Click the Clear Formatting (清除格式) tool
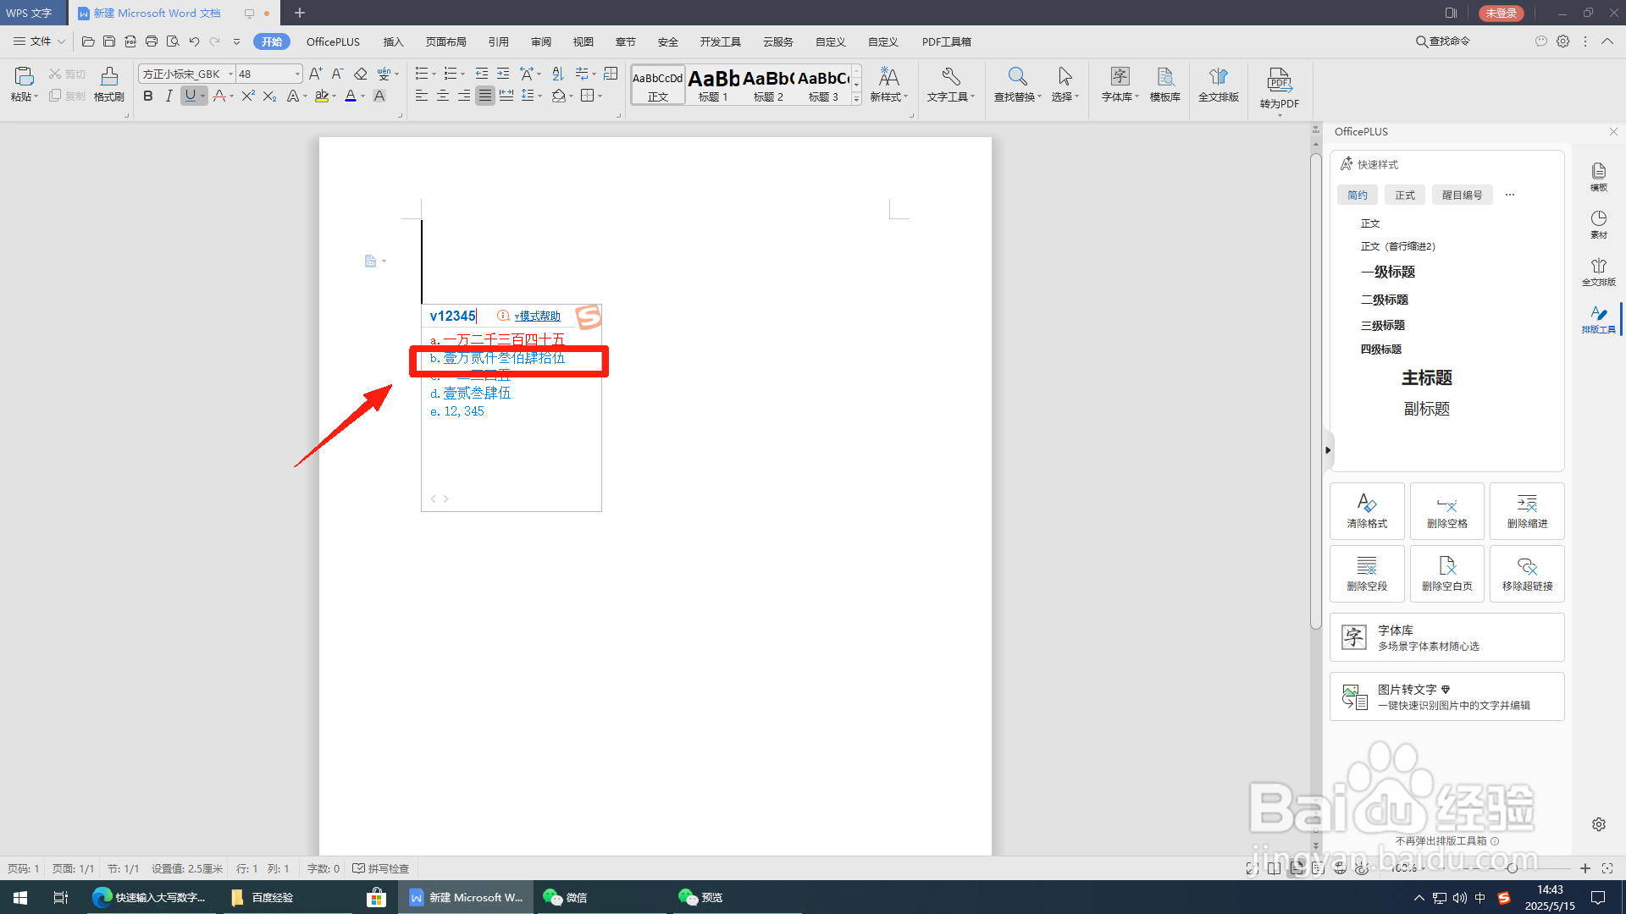 pos(1367,511)
